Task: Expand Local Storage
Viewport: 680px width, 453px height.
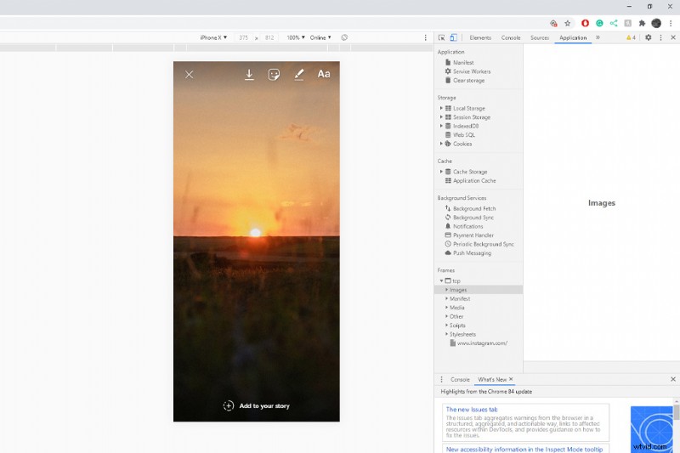Action: (x=441, y=109)
